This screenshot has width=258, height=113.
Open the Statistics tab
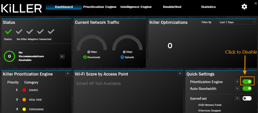[x=208, y=7]
